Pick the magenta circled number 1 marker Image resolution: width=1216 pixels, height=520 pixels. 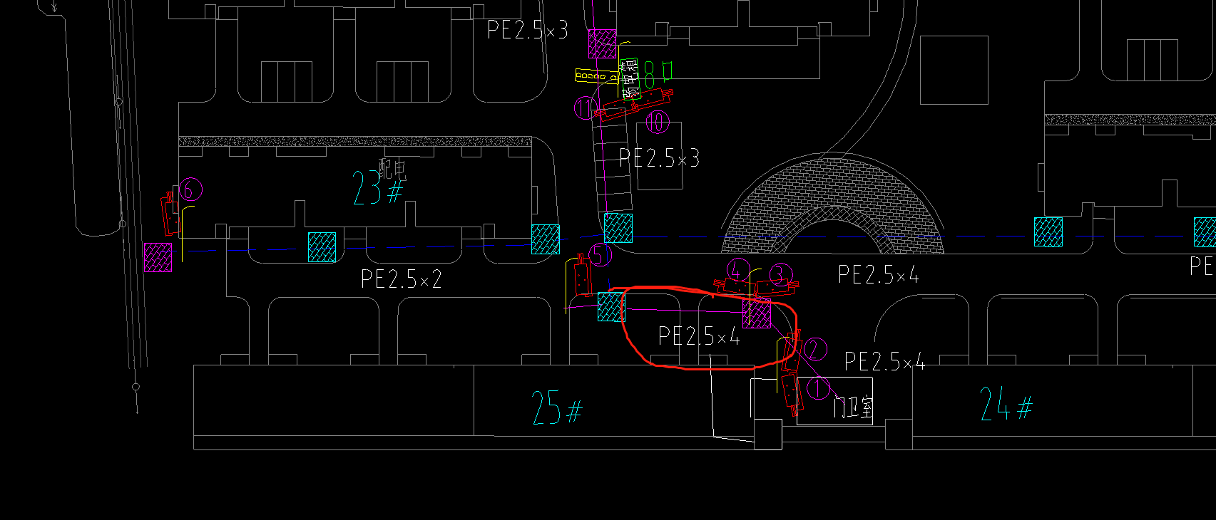[818, 388]
